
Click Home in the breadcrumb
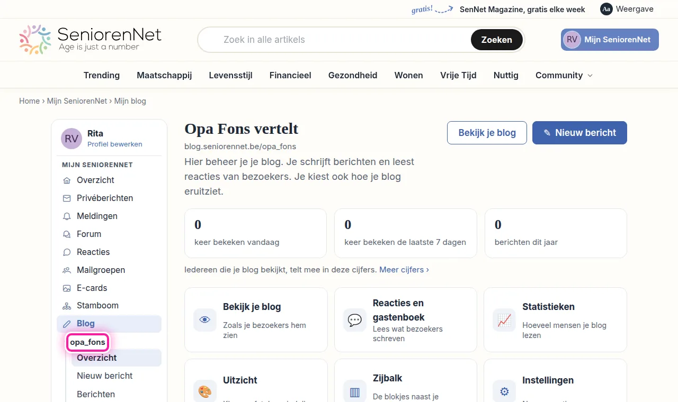(29, 101)
